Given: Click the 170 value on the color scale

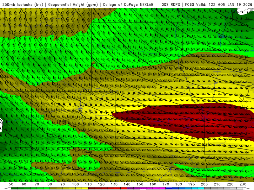Looking at the screenshot, I should coord(165,184).
